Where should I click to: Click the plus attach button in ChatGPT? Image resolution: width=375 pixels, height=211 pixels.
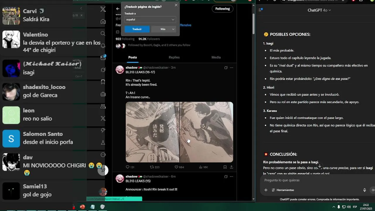[x=266, y=190]
